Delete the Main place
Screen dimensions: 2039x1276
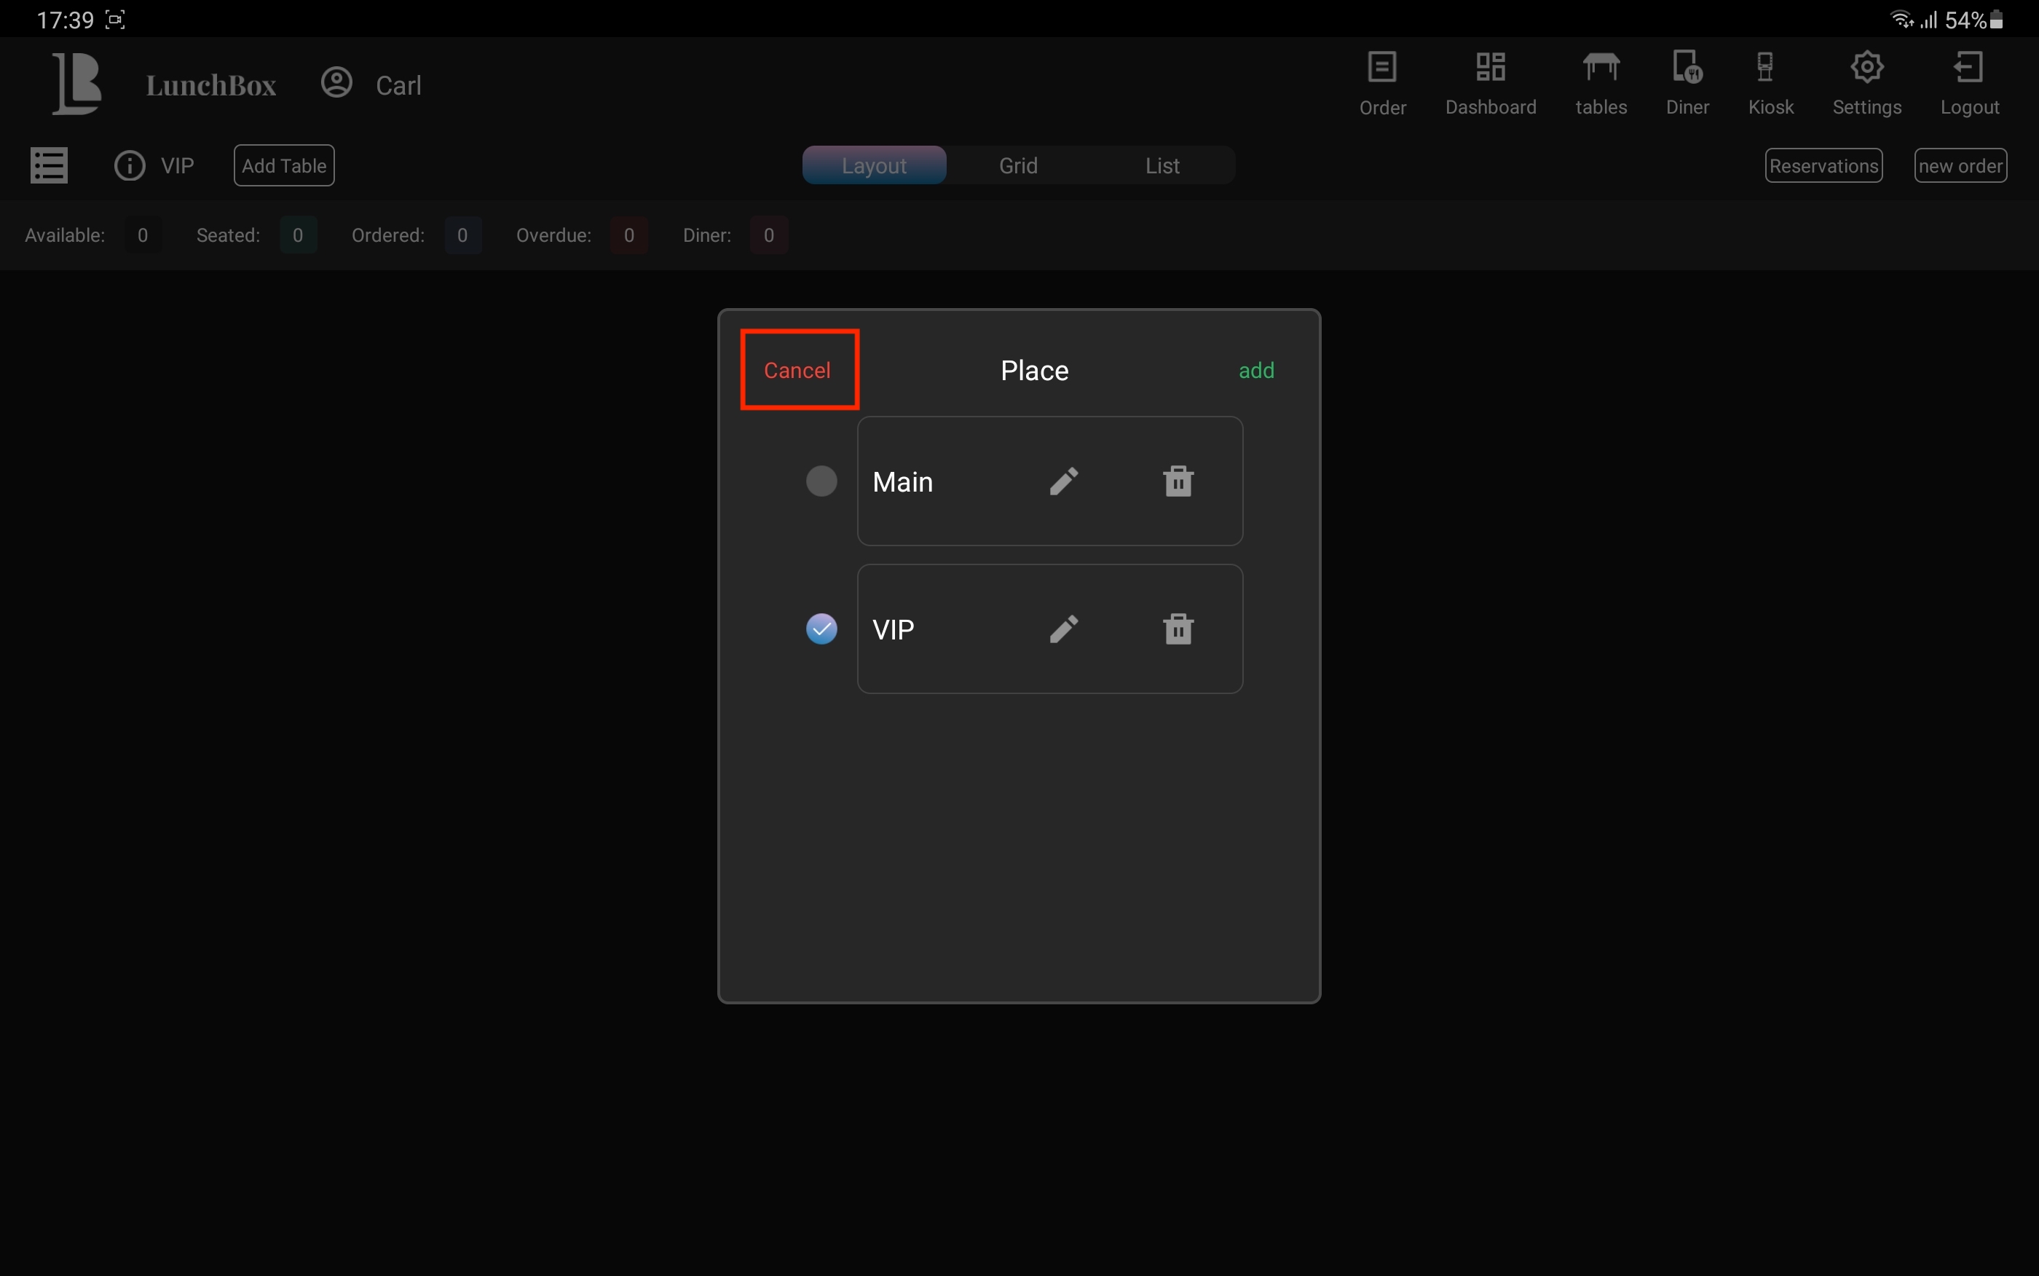(1178, 481)
